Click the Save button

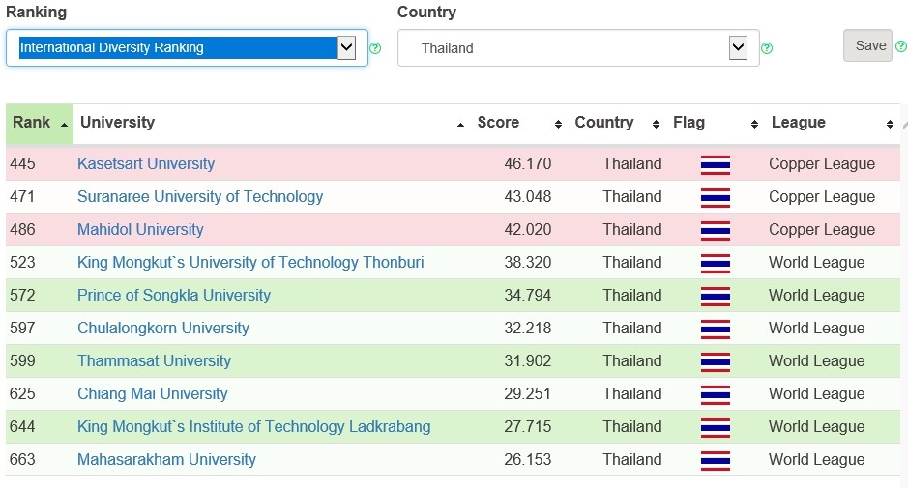(x=867, y=45)
